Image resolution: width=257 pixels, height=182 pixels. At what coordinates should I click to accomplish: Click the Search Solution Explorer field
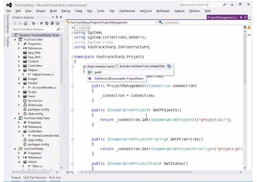pyautogui.click(x=34, y=29)
